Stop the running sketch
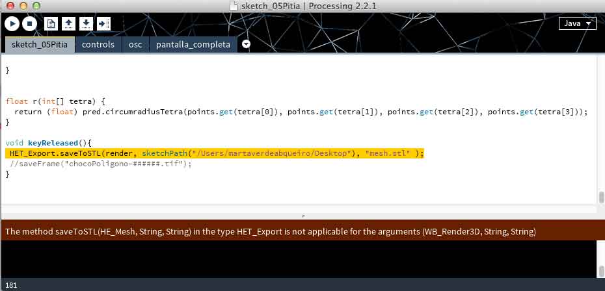 point(29,24)
